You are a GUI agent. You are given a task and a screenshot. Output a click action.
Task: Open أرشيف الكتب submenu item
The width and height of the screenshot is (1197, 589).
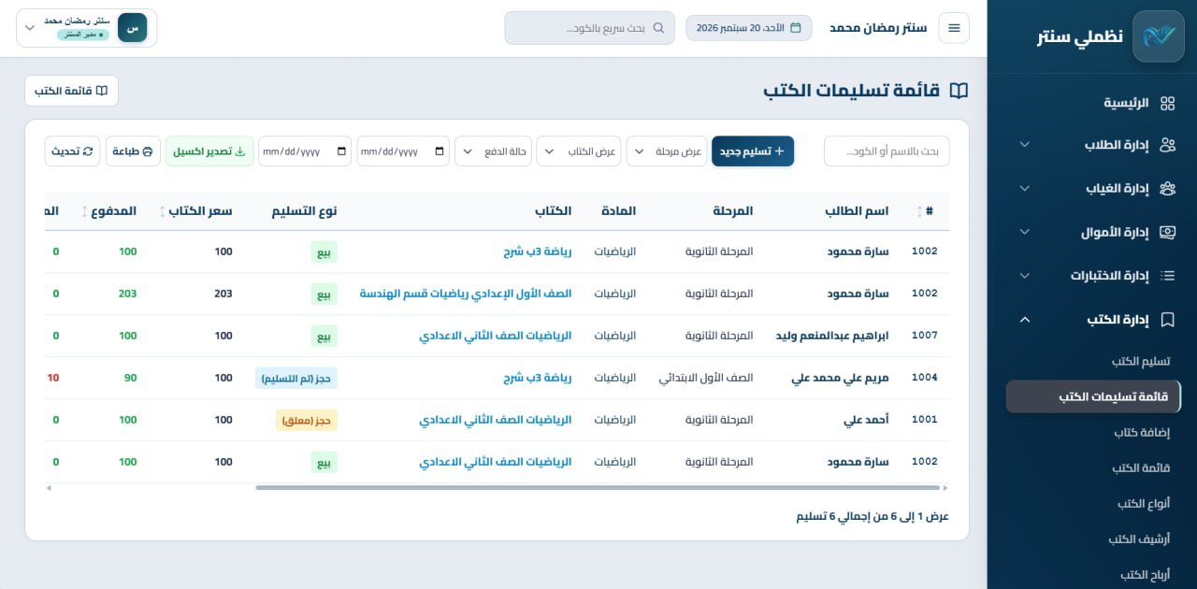(x=1139, y=539)
